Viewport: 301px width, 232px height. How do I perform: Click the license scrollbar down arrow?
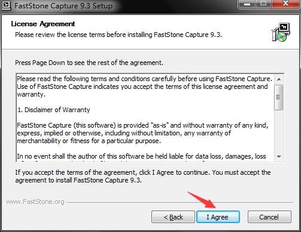click(279, 156)
